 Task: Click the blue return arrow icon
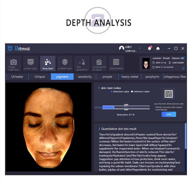pyautogui.click(x=183, y=69)
